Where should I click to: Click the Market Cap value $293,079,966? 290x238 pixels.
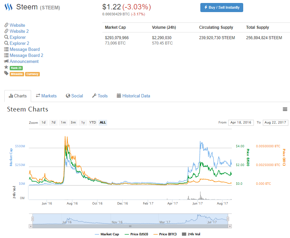(x=117, y=38)
